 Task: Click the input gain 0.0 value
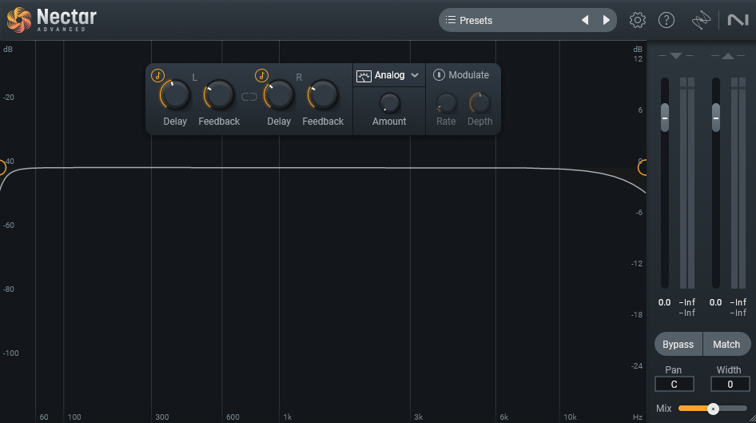tap(664, 302)
